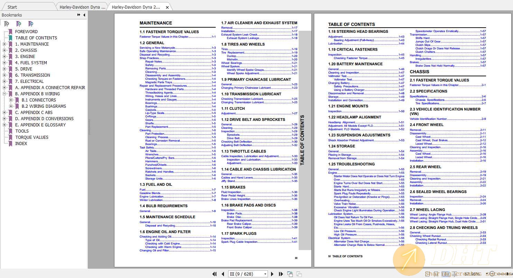513x278 pixels.
Task: Collapse the Bookmarks panel with the left arrow
Action: click(84, 15)
